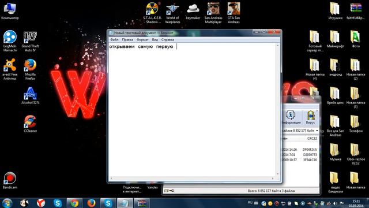Select the Игрушки folder
This screenshot has width=369, height=208.
336,11
